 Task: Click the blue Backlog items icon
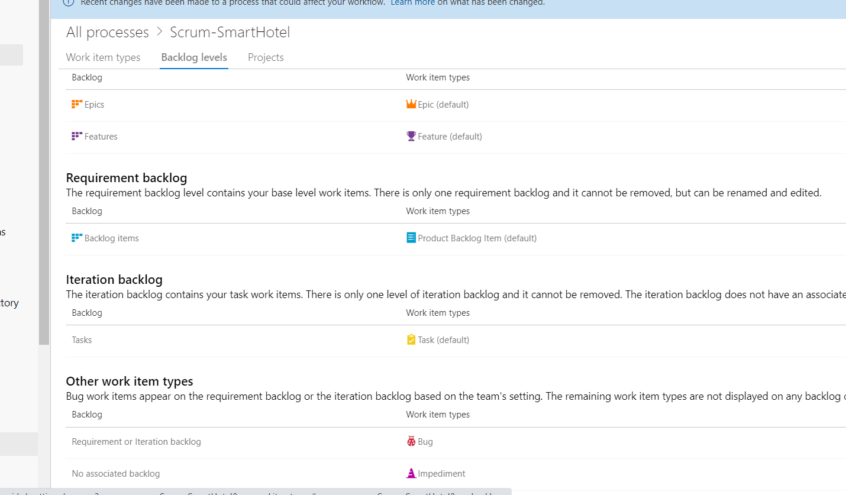click(x=77, y=238)
